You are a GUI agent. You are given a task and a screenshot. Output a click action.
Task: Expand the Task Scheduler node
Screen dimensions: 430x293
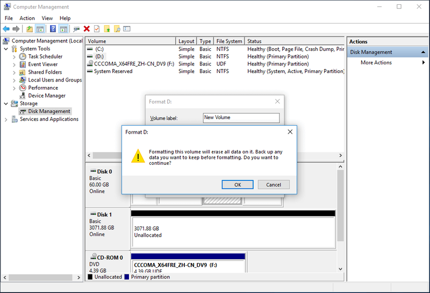click(14, 57)
